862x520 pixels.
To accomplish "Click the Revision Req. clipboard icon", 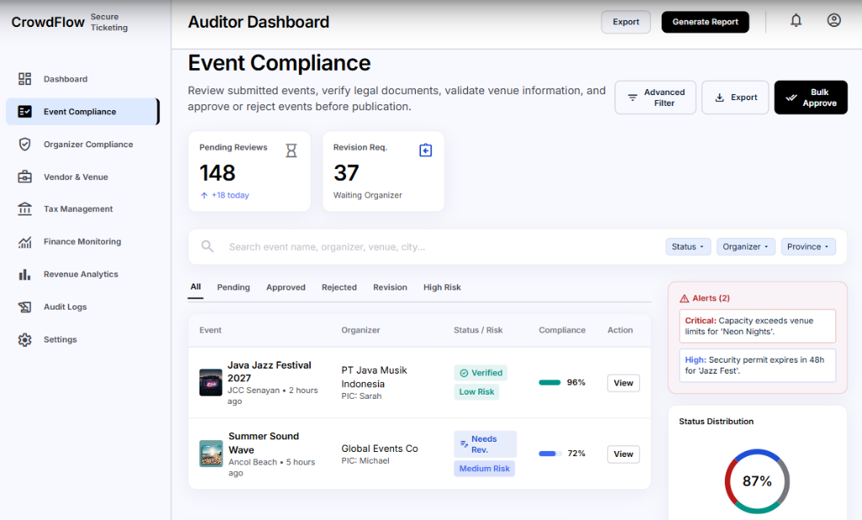I will [x=425, y=150].
